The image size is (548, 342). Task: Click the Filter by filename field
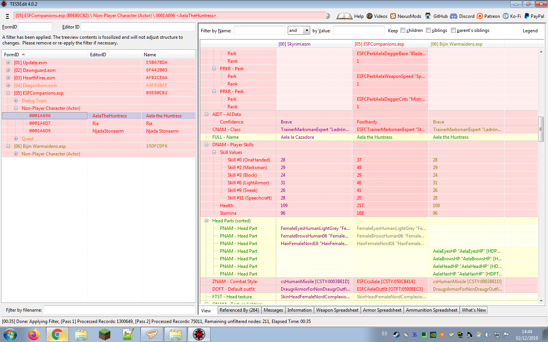[x=119, y=310]
